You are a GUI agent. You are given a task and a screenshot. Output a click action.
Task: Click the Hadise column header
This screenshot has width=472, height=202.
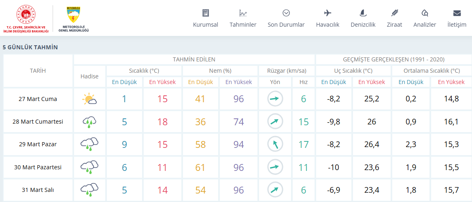89,76
